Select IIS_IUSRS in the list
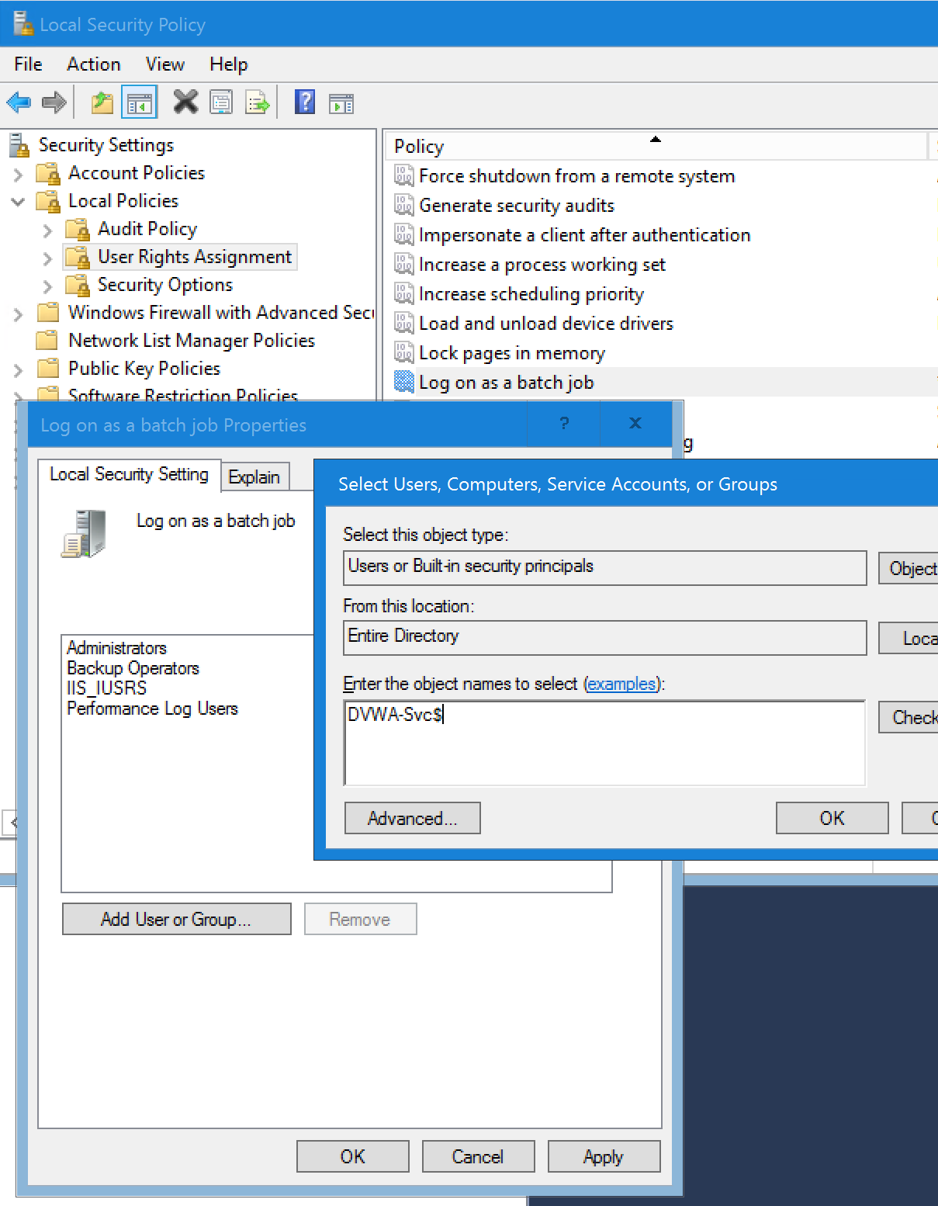Screen dimensions: 938x1206 point(106,688)
